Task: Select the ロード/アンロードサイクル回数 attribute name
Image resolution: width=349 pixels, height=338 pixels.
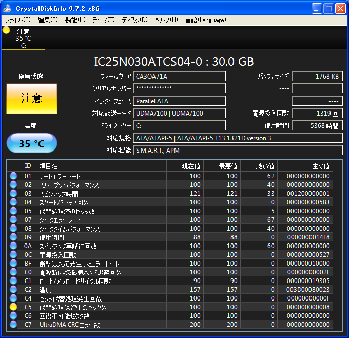Action: tap(75, 281)
